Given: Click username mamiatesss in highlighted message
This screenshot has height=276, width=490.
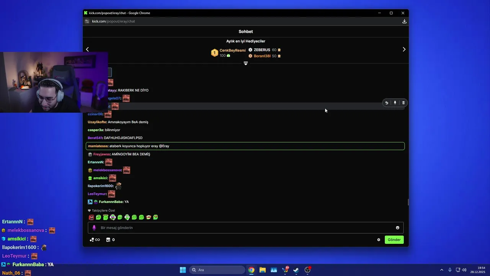Looking at the screenshot, I should click(x=98, y=146).
